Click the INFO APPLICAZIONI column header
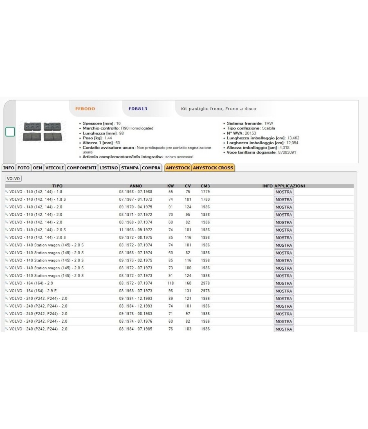The height and width of the screenshot is (429, 368). pos(284,186)
